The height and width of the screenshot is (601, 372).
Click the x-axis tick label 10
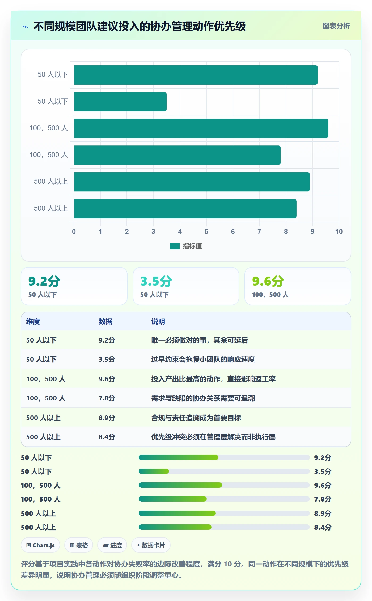[x=339, y=232]
